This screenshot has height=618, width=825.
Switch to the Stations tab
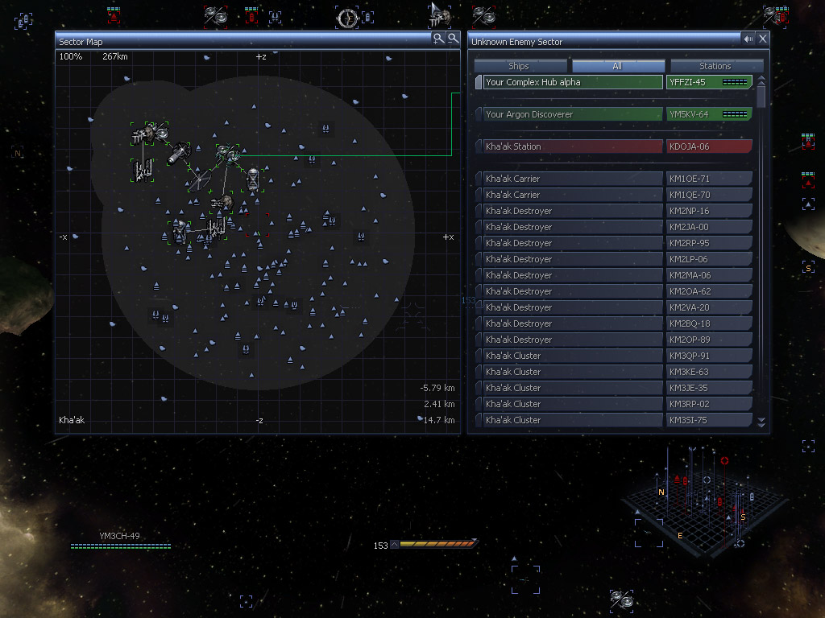pos(716,66)
